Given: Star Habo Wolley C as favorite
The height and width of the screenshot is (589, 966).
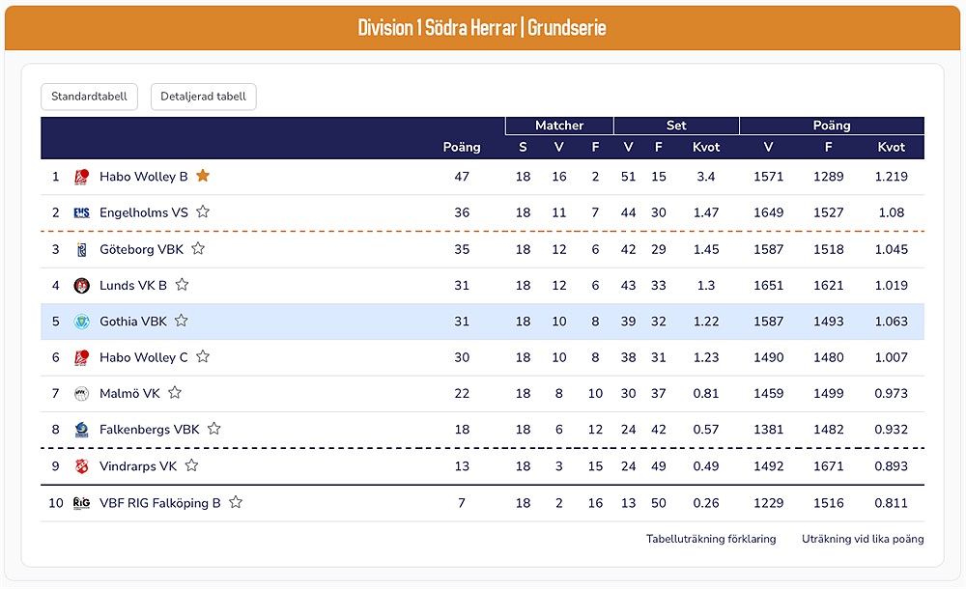Looking at the screenshot, I should [203, 356].
